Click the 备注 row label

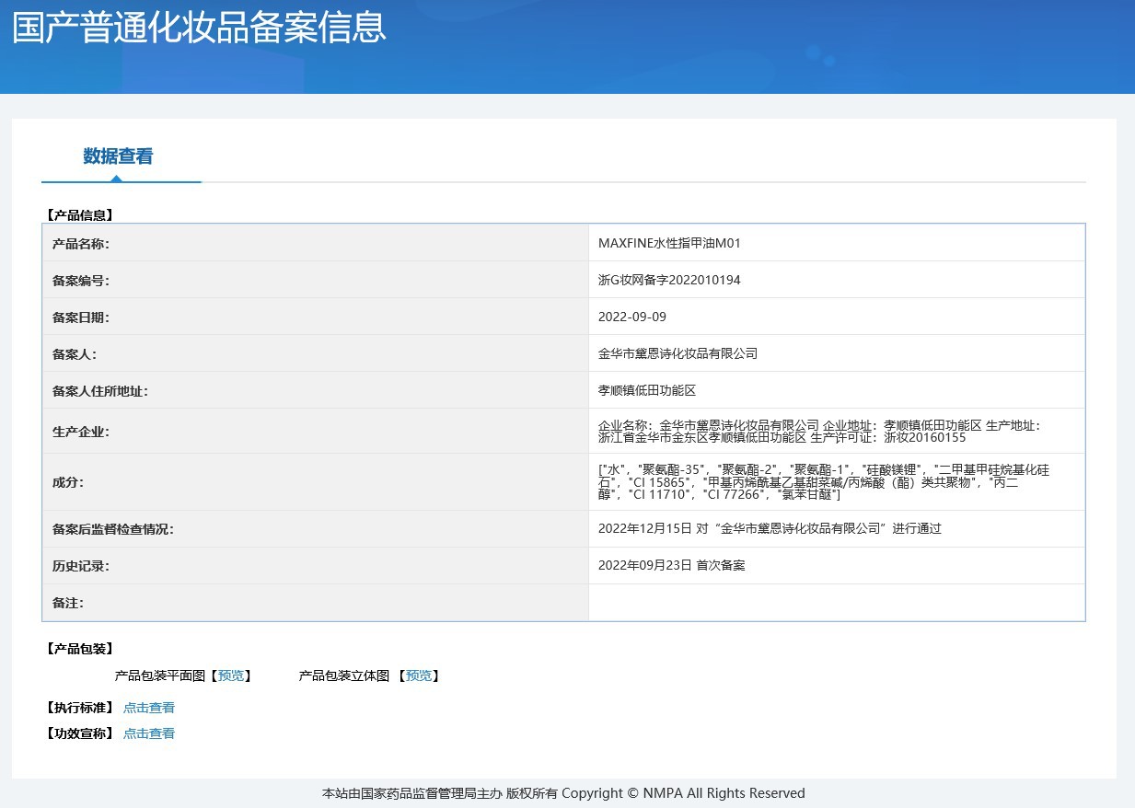(x=68, y=602)
